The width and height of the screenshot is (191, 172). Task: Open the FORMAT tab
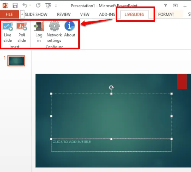(x=166, y=15)
